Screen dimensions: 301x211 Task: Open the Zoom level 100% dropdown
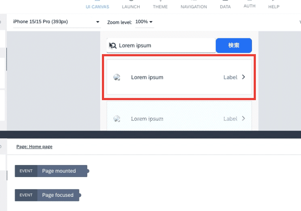coord(144,21)
